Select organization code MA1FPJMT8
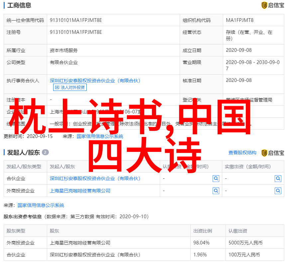Image resolution: width=288 pixels, height=262 pixels. tap(240, 20)
